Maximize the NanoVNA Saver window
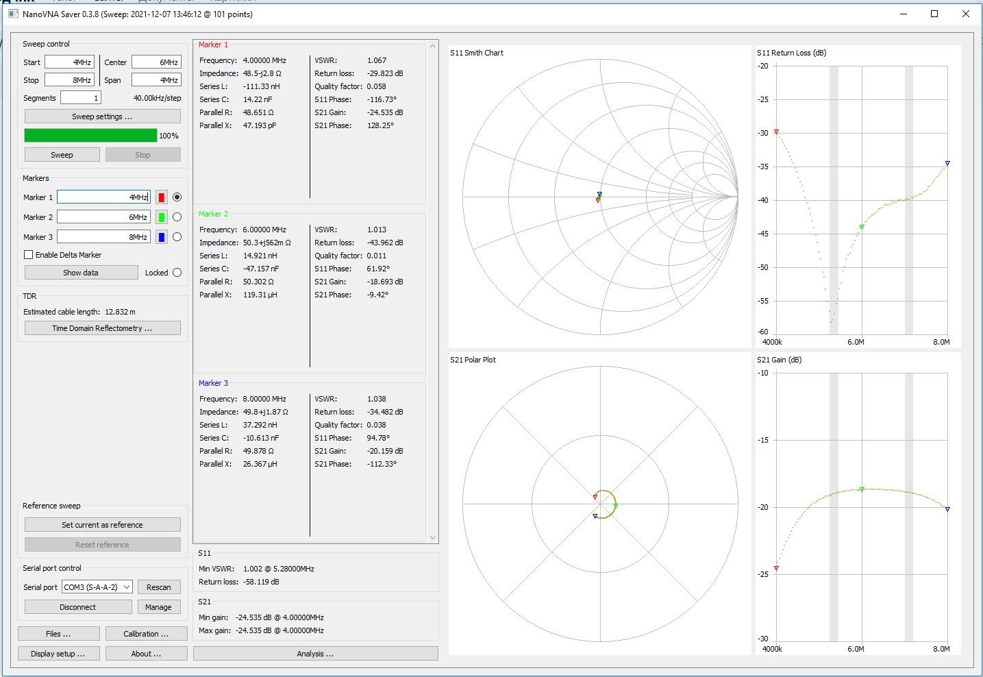The image size is (983, 677). tap(934, 14)
